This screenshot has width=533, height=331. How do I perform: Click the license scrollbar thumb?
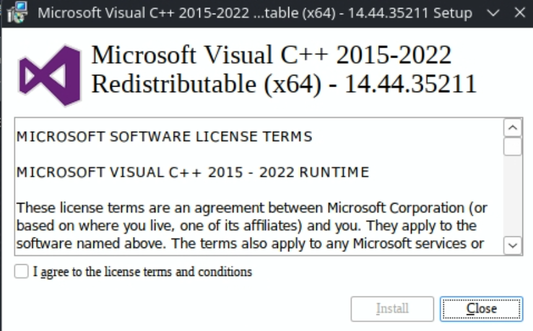pyautogui.click(x=513, y=147)
